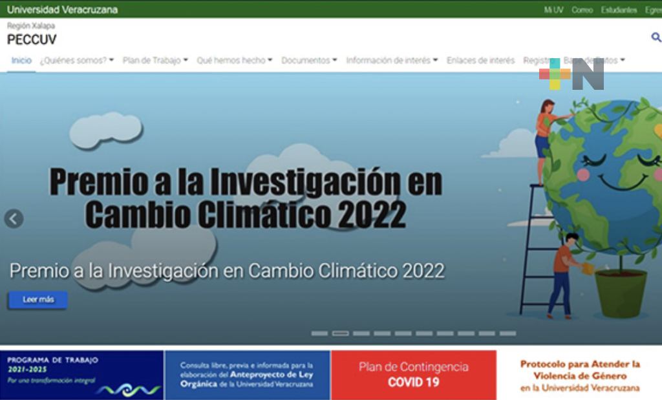Expand the ¿Quiénes somos? menu
This screenshot has height=400, width=662.
77,60
